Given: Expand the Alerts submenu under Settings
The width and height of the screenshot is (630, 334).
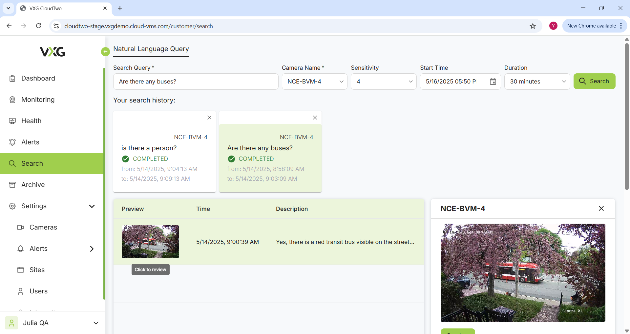Looking at the screenshot, I should [x=92, y=249].
